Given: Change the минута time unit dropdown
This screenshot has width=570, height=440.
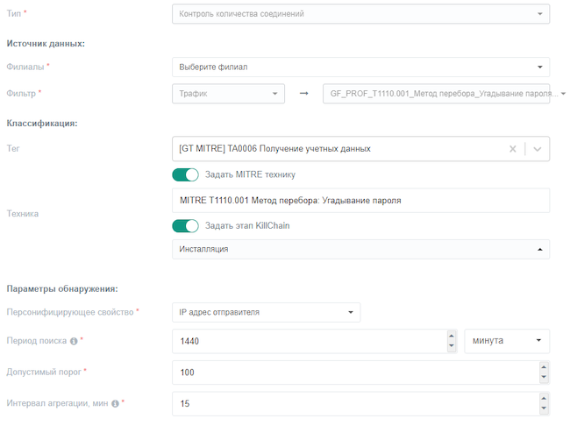Looking at the screenshot, I should [506, 340].
